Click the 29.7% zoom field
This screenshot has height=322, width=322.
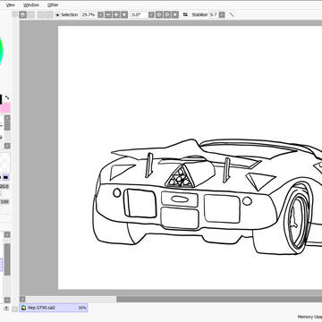pos(89,14)
